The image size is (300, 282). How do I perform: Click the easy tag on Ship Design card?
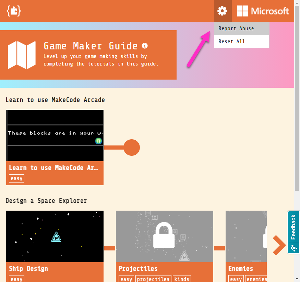point(17,279)
